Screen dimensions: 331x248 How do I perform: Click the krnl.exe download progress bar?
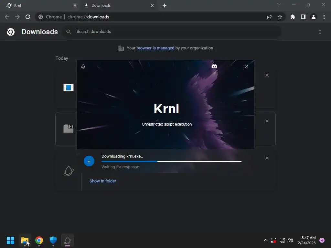[x=171, y=161]
